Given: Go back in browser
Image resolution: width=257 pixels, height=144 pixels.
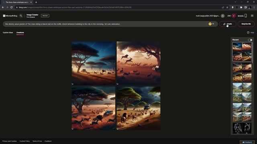Looking at the screenshot, I should [3, 7].
